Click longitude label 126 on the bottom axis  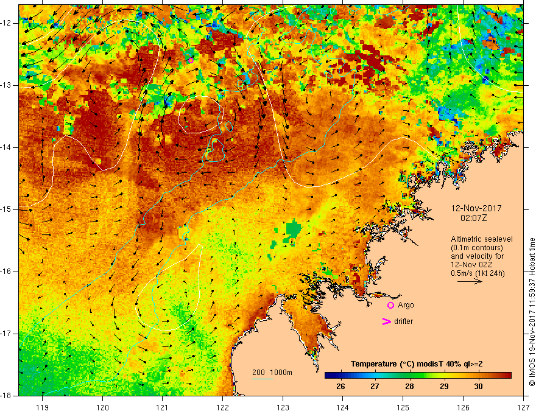[463, 407]
